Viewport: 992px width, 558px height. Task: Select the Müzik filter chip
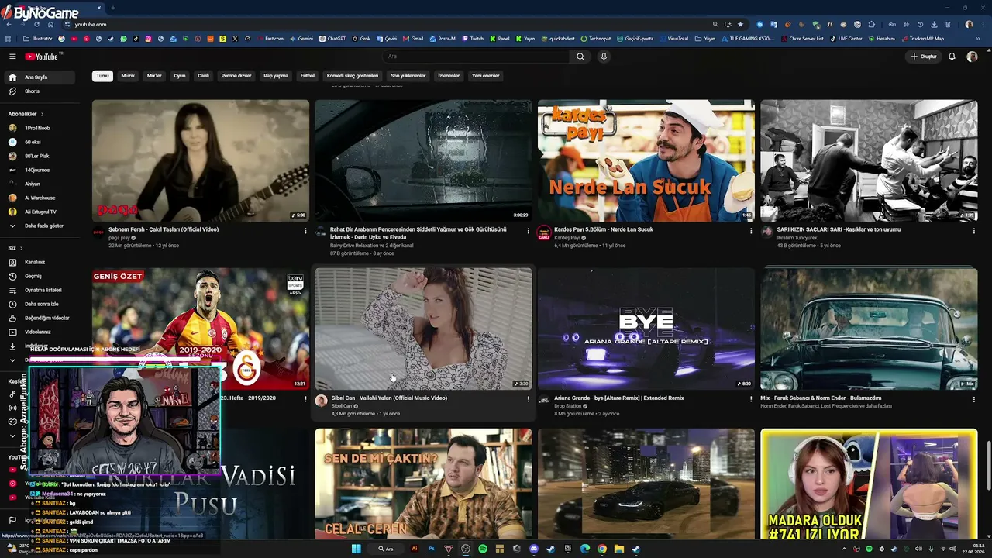click(128, 76)
